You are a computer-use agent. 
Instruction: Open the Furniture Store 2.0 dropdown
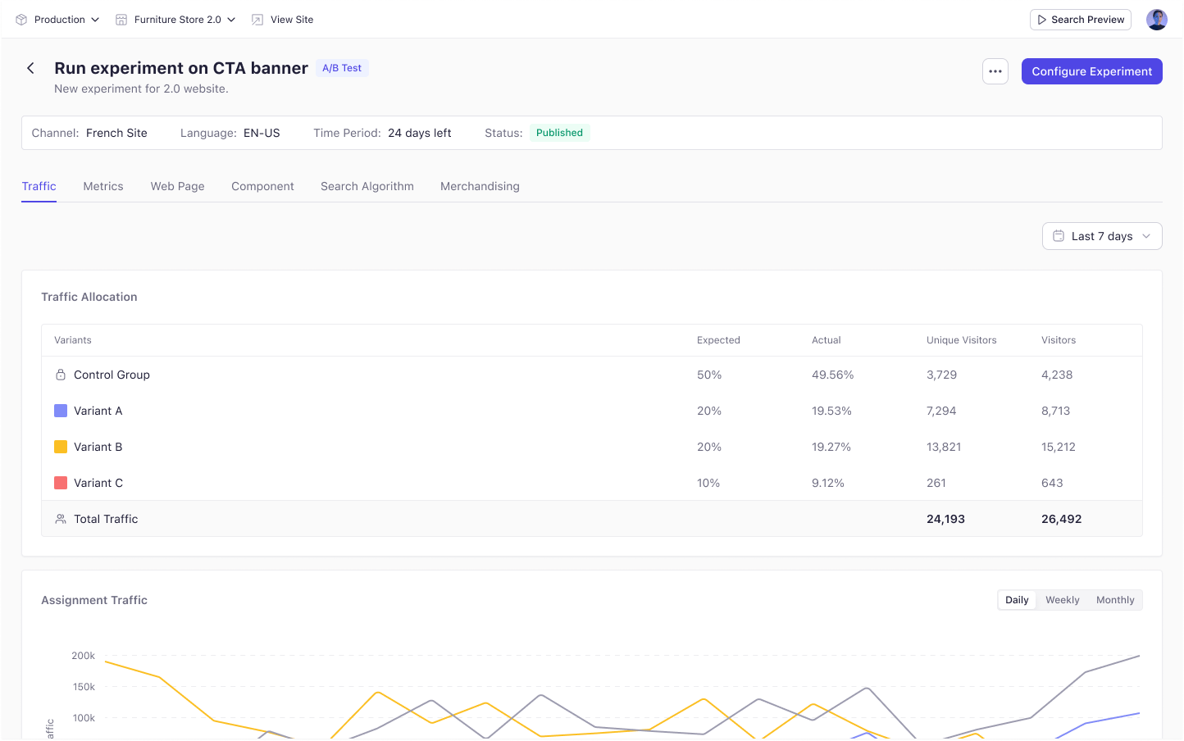tap(176, 20)
